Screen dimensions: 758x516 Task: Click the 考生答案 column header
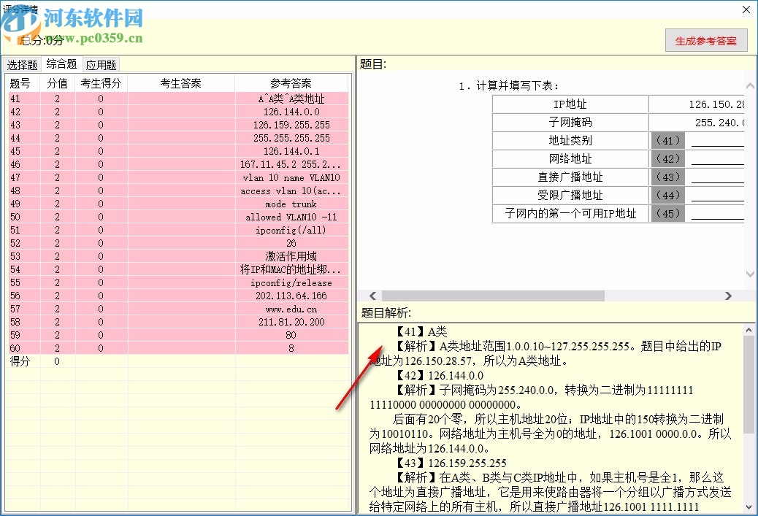181,83
